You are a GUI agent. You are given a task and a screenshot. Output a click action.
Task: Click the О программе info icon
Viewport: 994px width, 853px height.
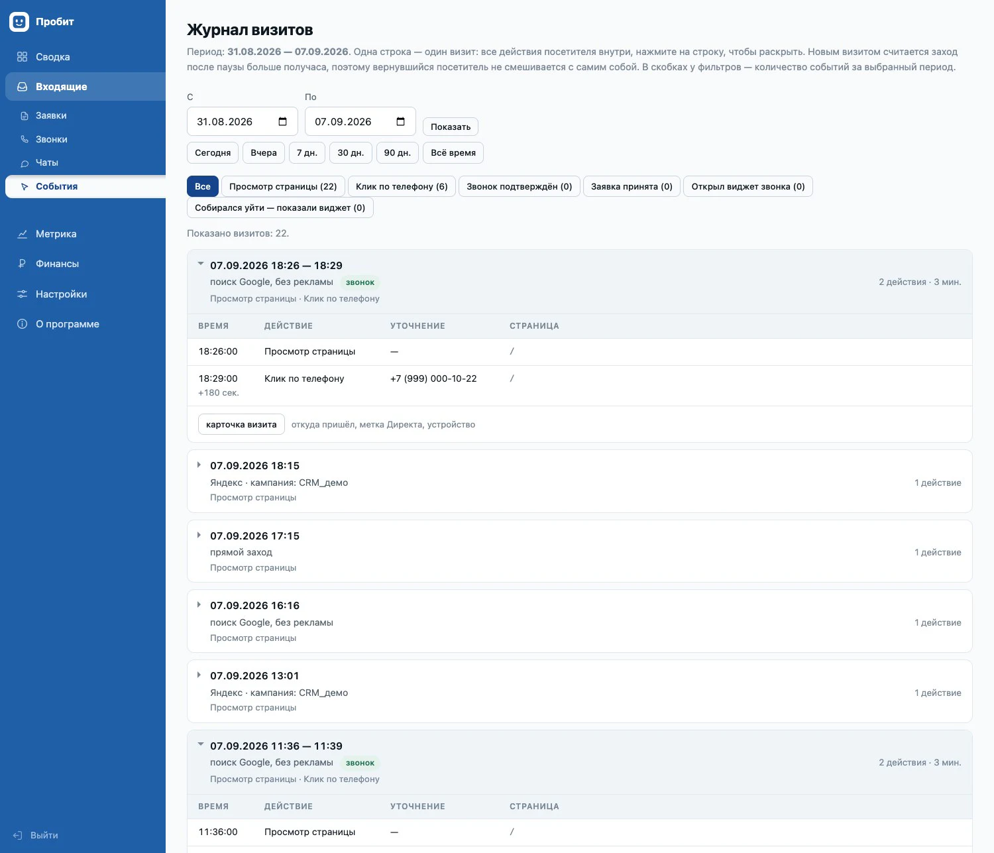(22, 324)
